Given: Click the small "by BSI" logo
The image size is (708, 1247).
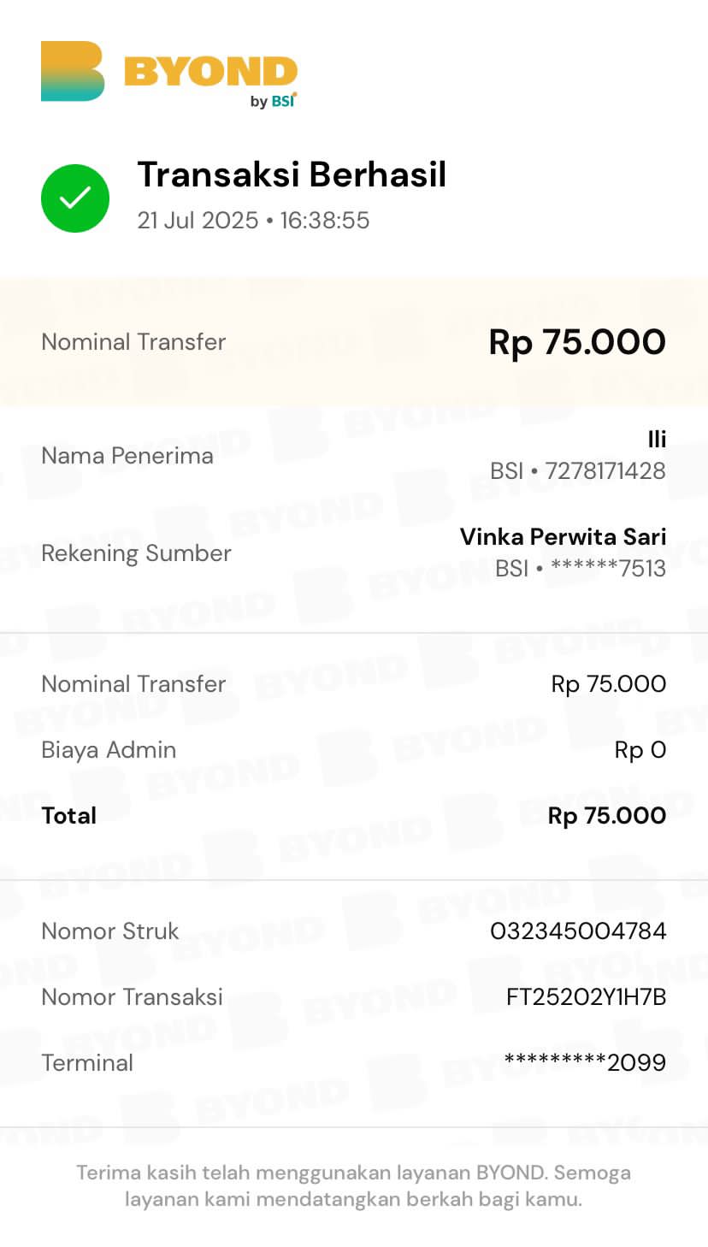Looking at the screenshot, I should [x=273, y=101].
